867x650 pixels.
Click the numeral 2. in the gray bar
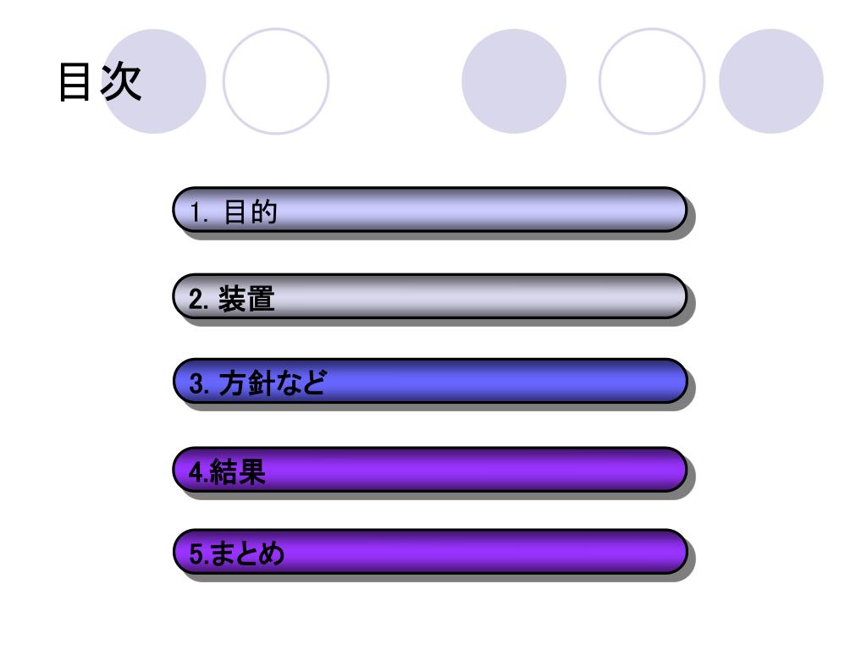click(199, 299)
